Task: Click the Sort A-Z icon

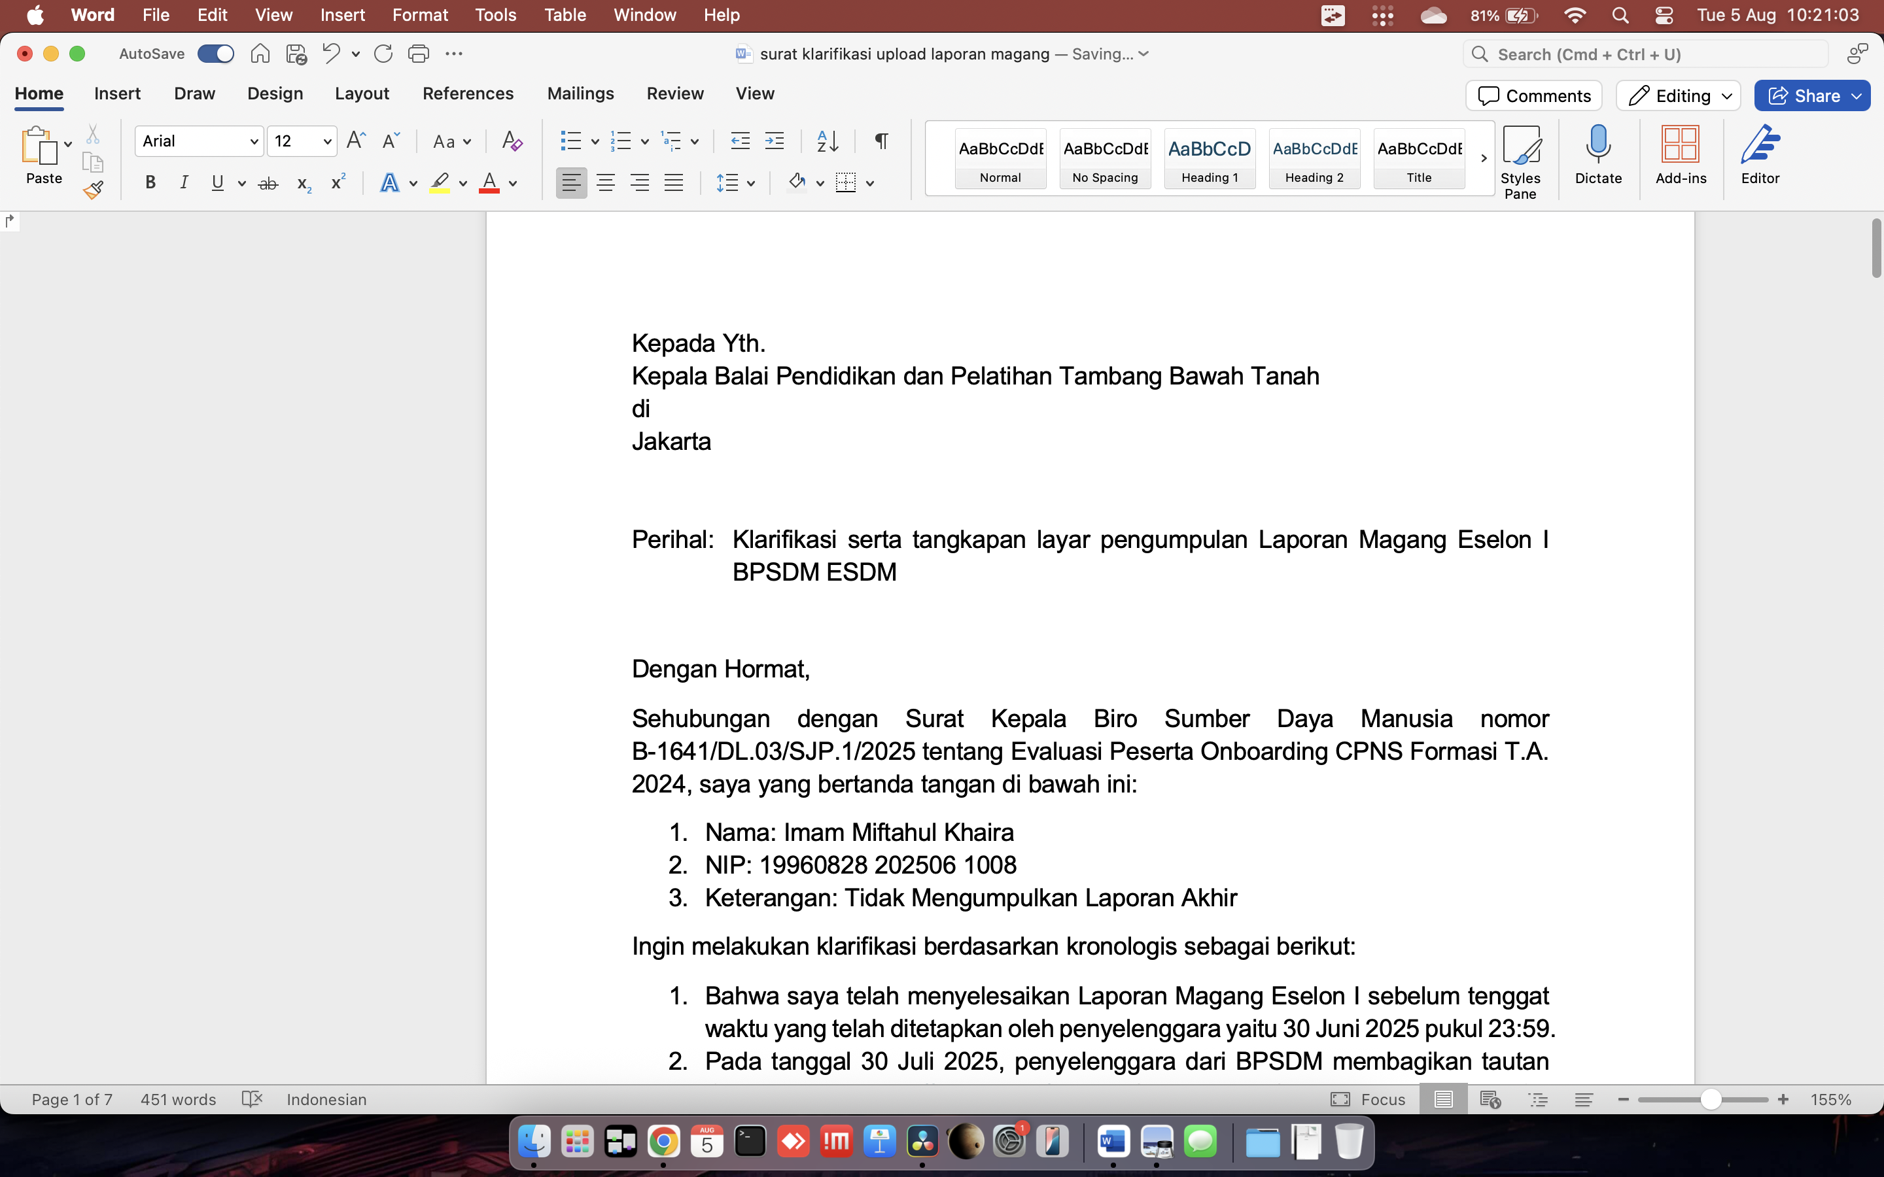Action: click(827, 141)
